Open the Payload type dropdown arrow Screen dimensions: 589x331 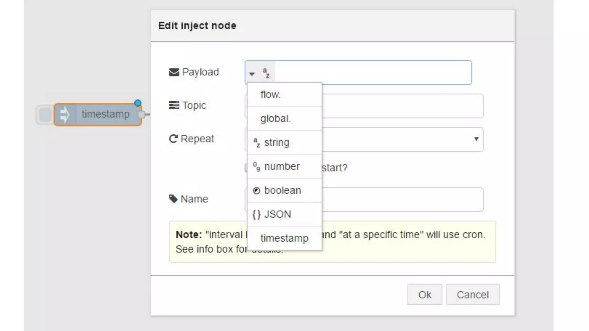pos(252,74)
